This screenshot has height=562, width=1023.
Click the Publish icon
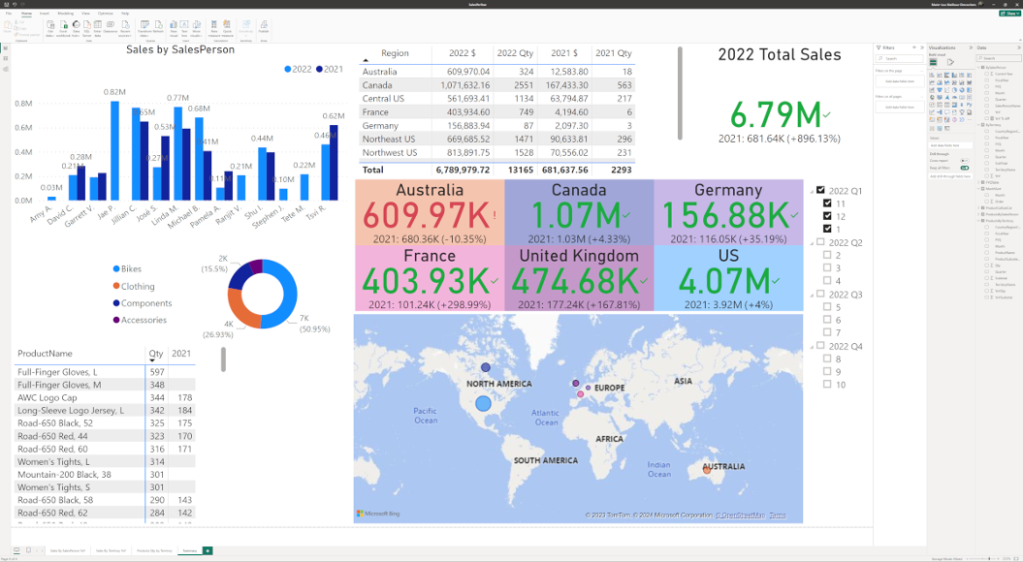tap(264, 29)
